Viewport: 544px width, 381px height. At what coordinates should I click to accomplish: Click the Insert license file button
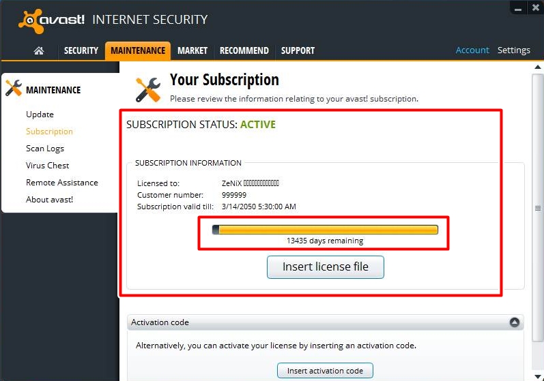coord(325,267)
